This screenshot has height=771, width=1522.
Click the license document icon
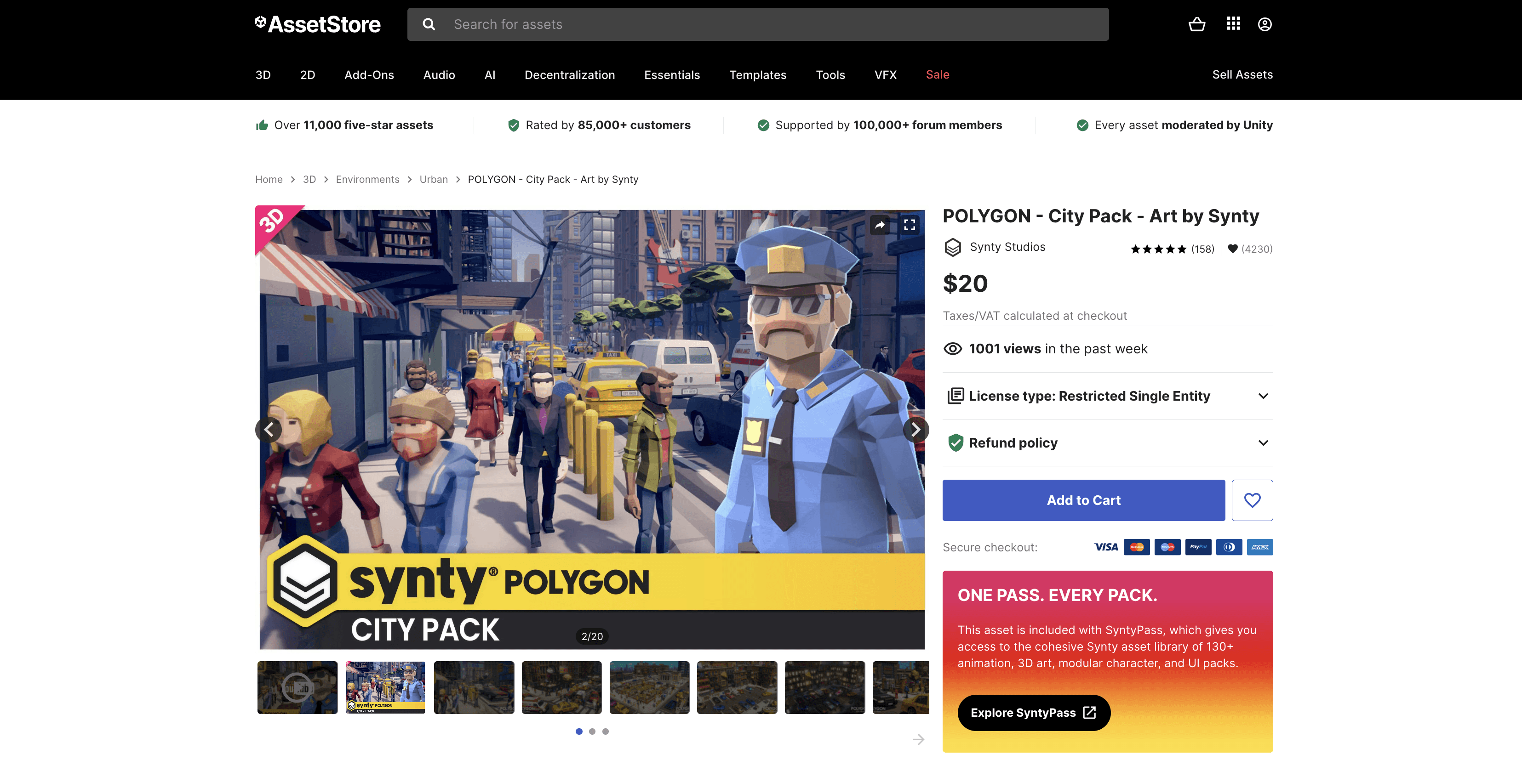[x=956, y=396]
